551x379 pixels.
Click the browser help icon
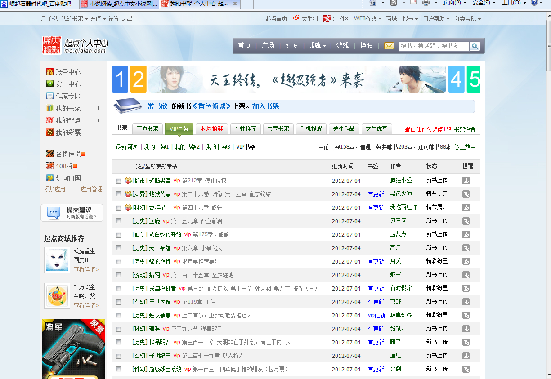click(x=534, y=3)
